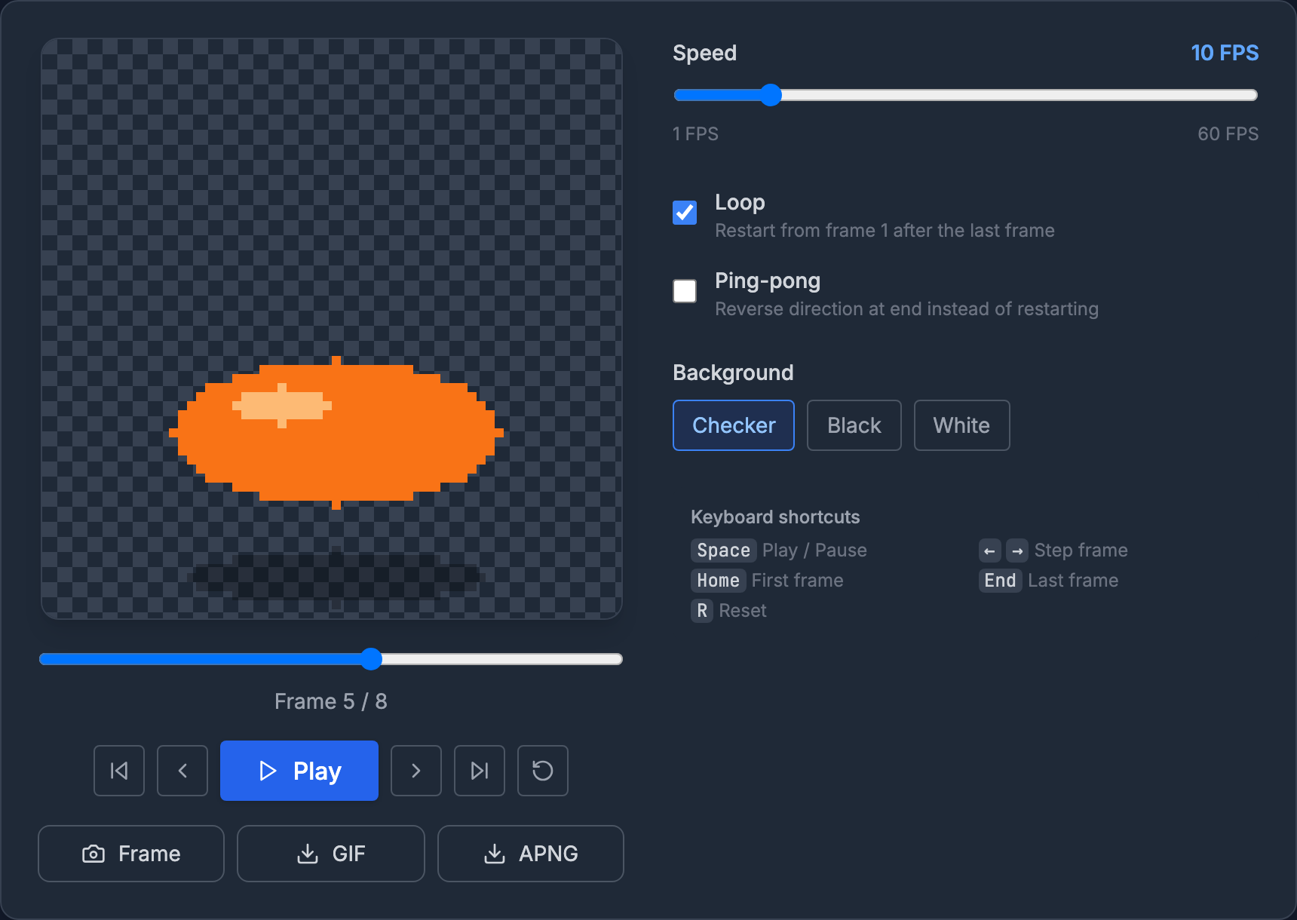1297x920 pixels.
Task: Disable the Loop checkbox
Action: (x=685, y=213)
